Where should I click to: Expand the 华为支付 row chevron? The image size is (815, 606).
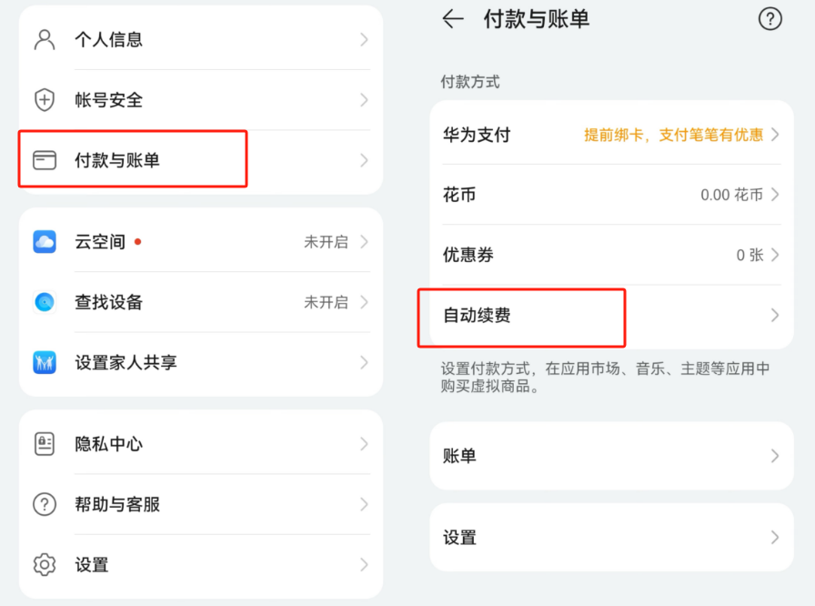778,134
